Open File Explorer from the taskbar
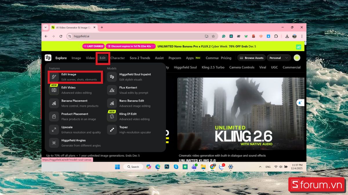This screenshot has width=348, height=195. coord(203,167)
